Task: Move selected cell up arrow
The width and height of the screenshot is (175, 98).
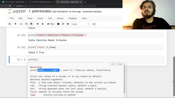Action: point(38,24)
